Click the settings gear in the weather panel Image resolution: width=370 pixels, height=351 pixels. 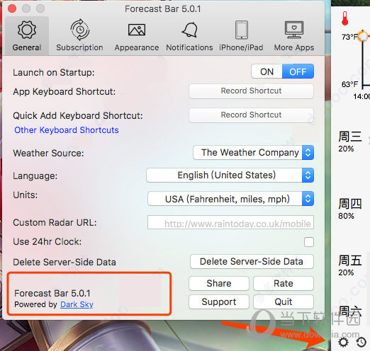coord(343,342)
